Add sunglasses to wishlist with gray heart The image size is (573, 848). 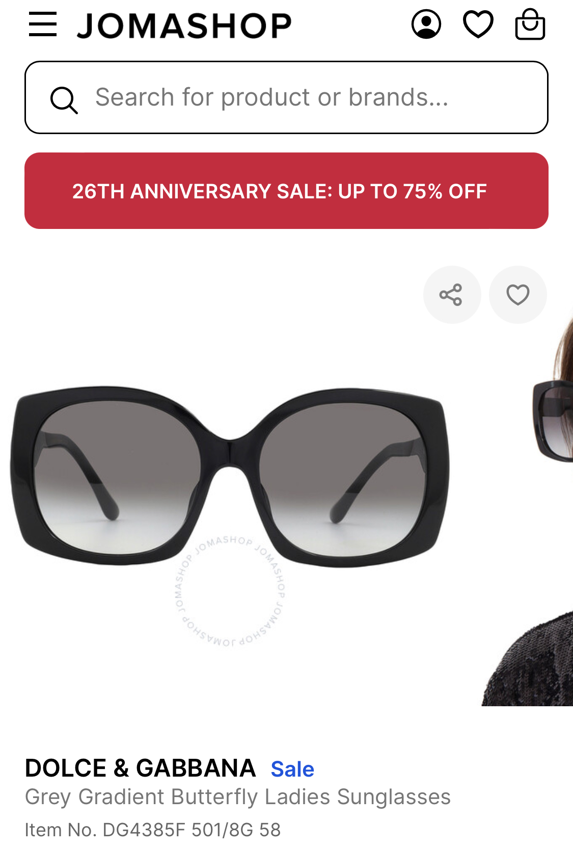coord(517,295)
